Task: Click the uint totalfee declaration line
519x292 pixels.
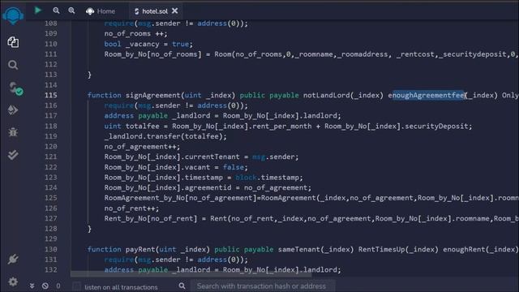Action: 288,127
